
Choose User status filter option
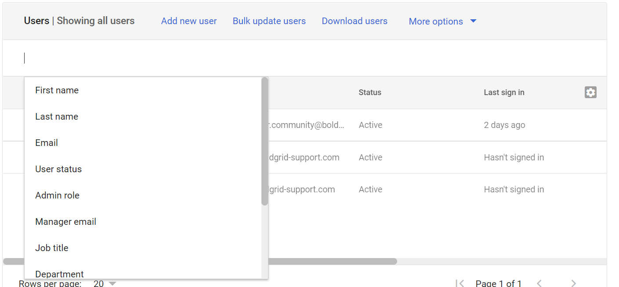pyautogui.click(x=58, y=169)
